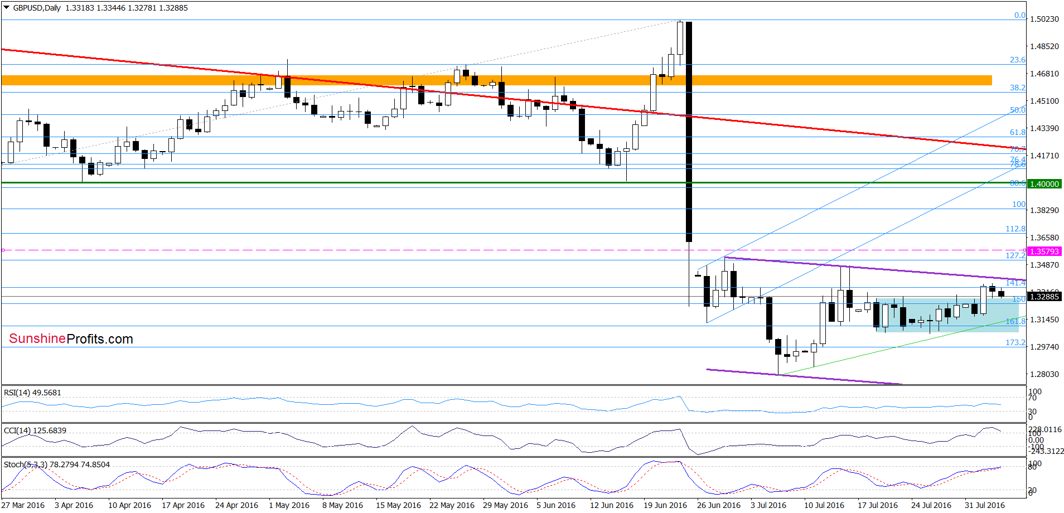Image resolution: width=1064 pixels, height=513 pixels.
Task: Click the 10 Jul 2016 date label
Action: tap(824, 505)
